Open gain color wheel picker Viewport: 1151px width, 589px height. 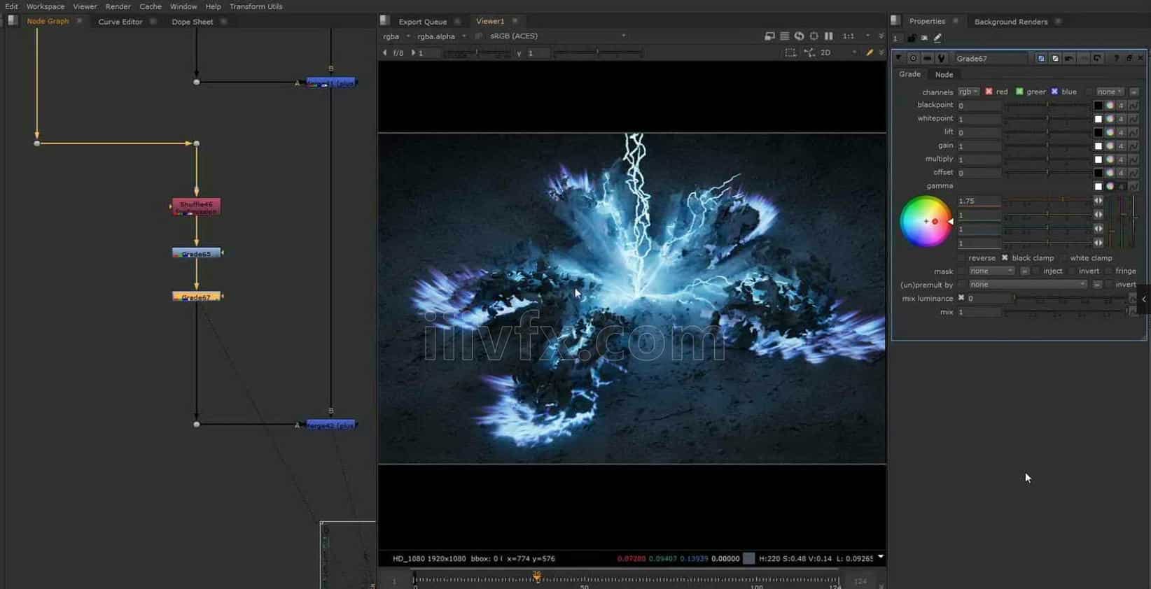coord(1110,146)
